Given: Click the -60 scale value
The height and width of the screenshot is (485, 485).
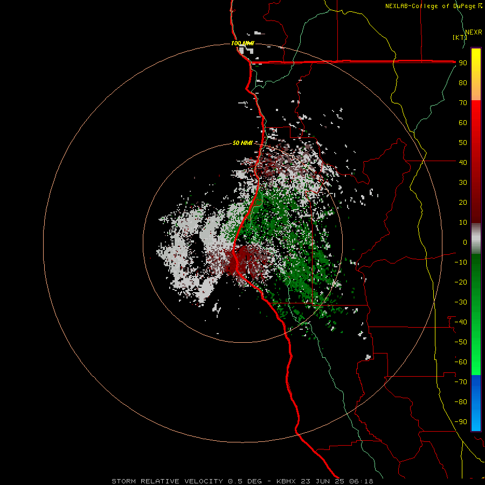Looking at the screenshot, I should pyautogui.click(x=461, y=362).
